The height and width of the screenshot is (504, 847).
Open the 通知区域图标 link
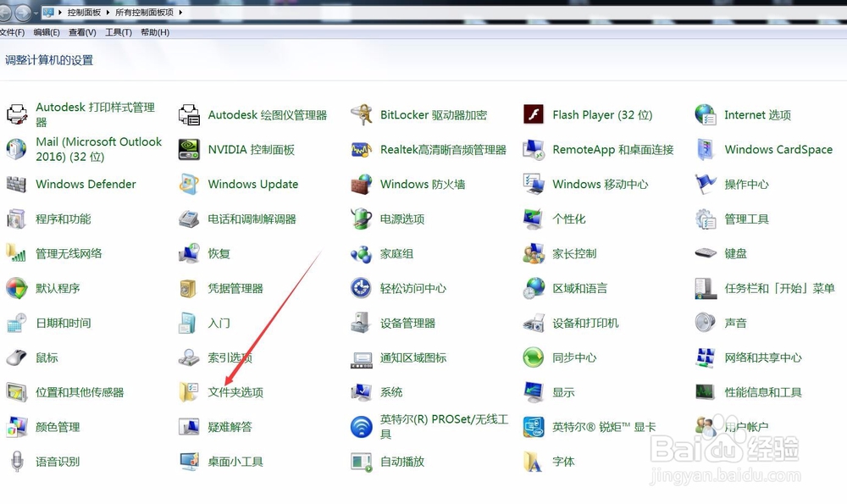click(413, 357)
